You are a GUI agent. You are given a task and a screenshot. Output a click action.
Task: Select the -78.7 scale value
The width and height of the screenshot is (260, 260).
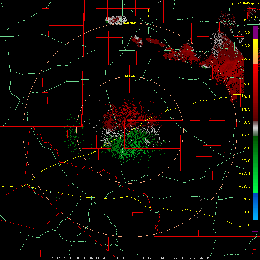[245, 187]
